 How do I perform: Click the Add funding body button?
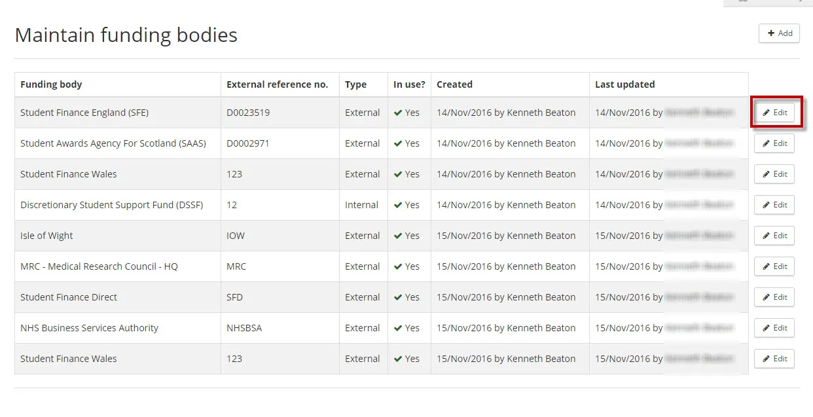click(779, 33)
